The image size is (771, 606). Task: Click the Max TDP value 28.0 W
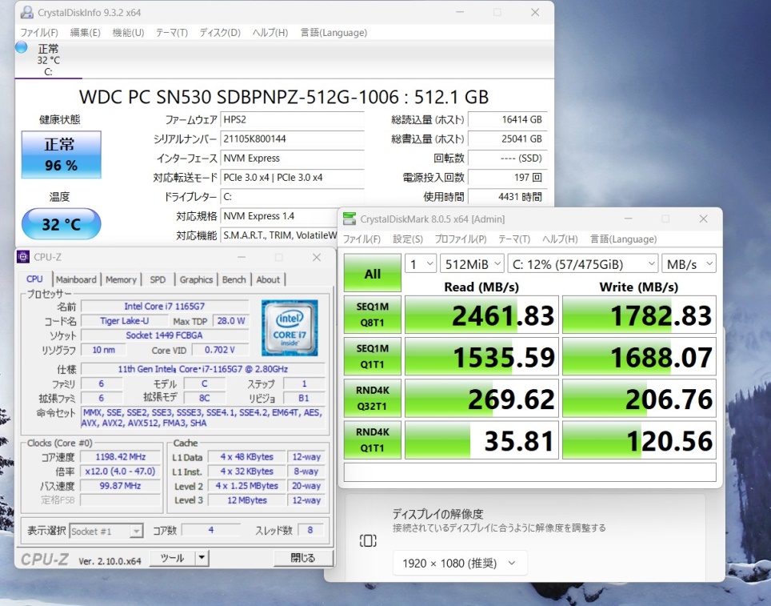coord(231,321)
